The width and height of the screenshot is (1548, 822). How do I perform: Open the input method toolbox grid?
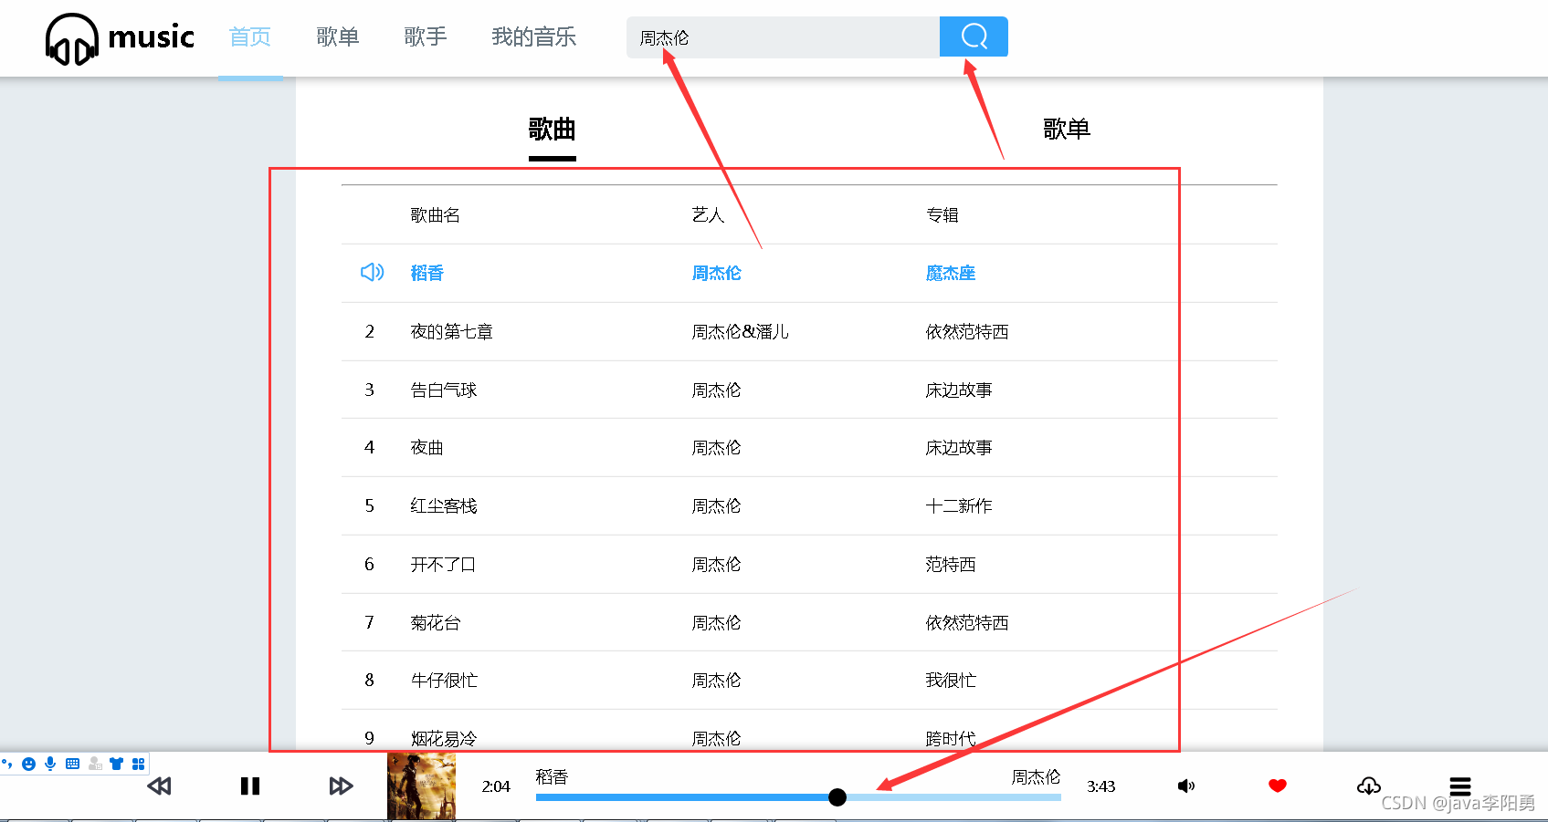138,764
